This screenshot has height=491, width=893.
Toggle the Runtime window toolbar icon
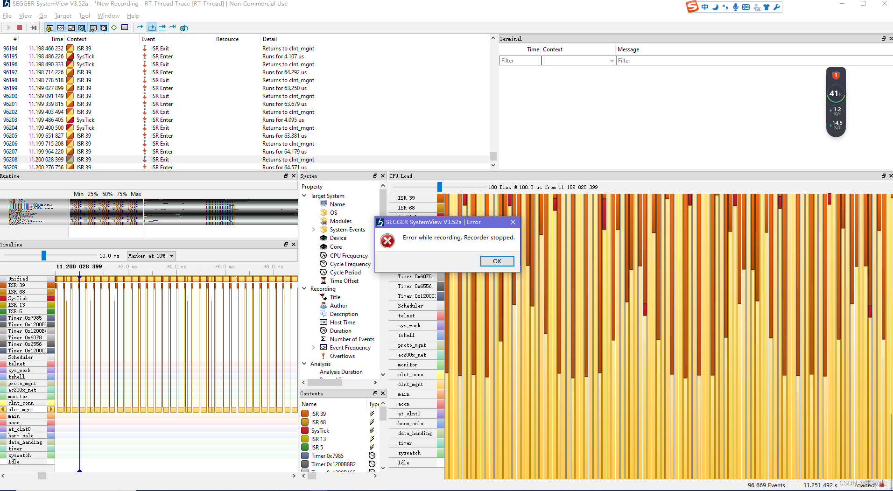pos(82,28)
